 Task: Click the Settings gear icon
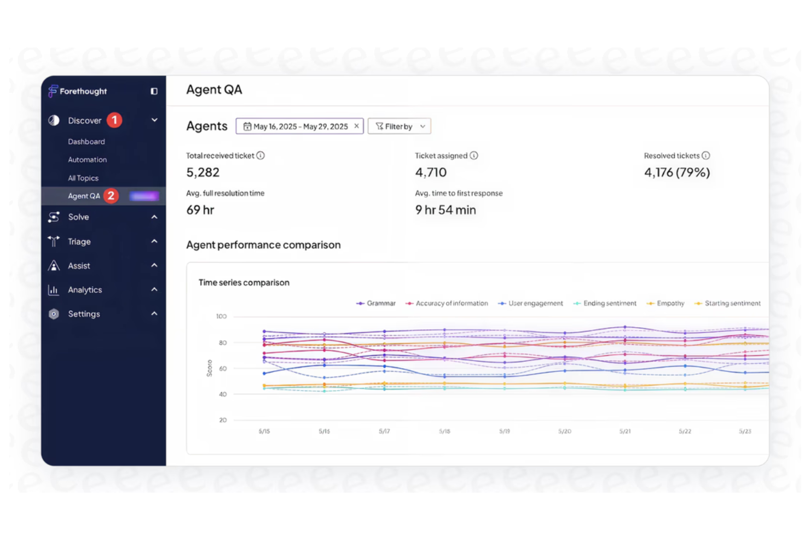[x=53, y=313]
